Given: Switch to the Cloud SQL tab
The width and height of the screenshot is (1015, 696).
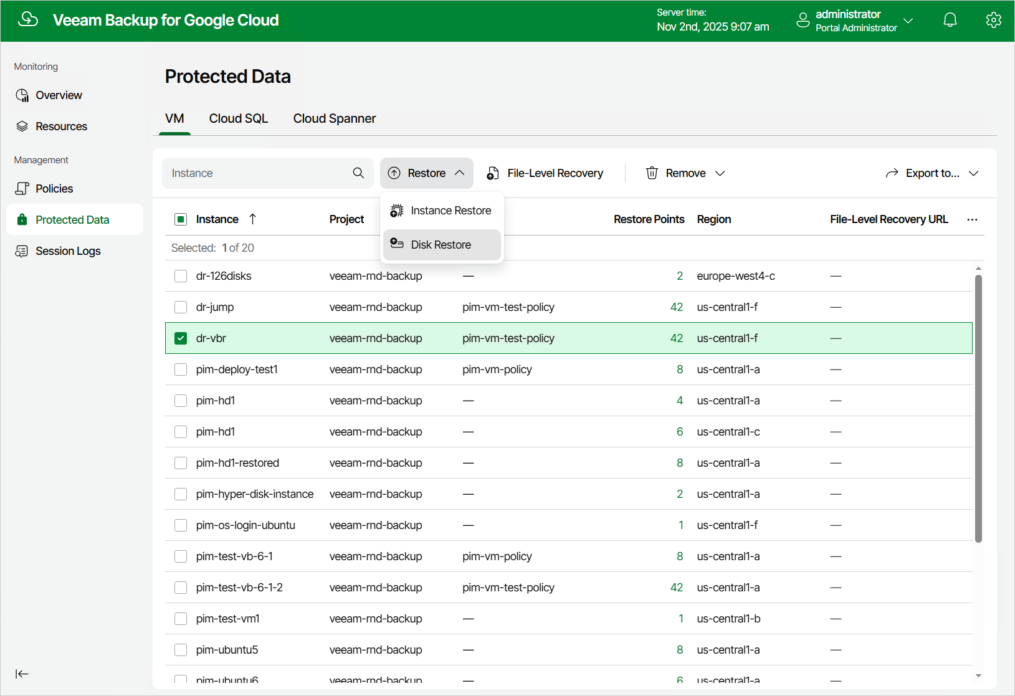Looking at the screenshot, I should pyautogui.click(x=239, y=118).
